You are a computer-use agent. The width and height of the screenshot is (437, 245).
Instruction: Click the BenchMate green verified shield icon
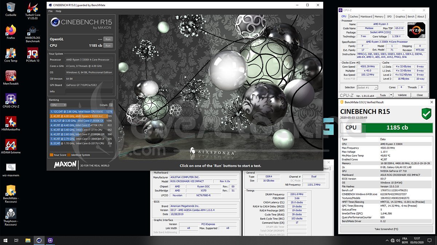426,115
